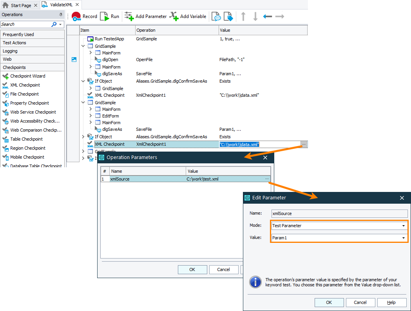Click OK in the Operation Parameters dialog
The height and width of the screenshot is (311, 411).
coord(192,269)
